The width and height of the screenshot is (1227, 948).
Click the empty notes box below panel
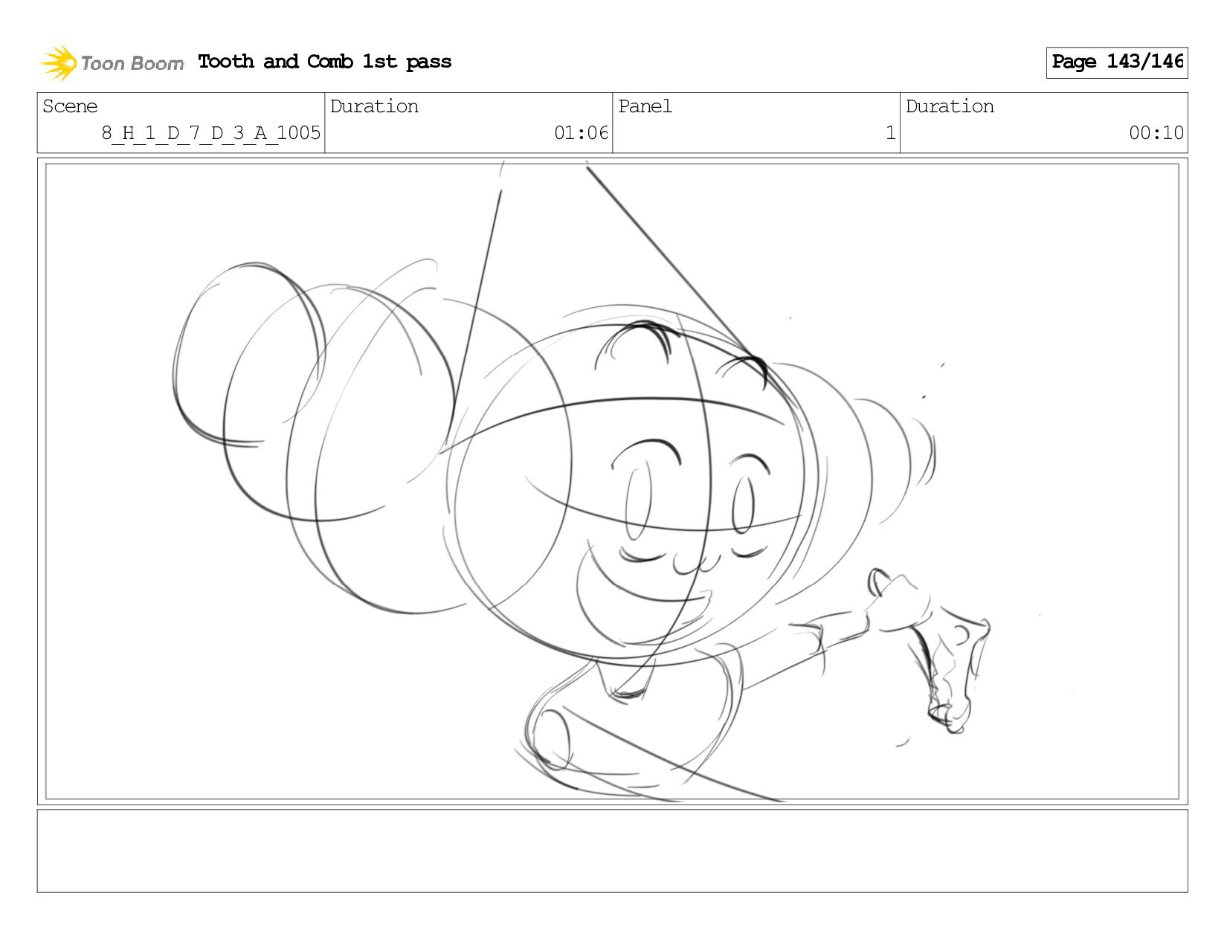pos(613,851)
